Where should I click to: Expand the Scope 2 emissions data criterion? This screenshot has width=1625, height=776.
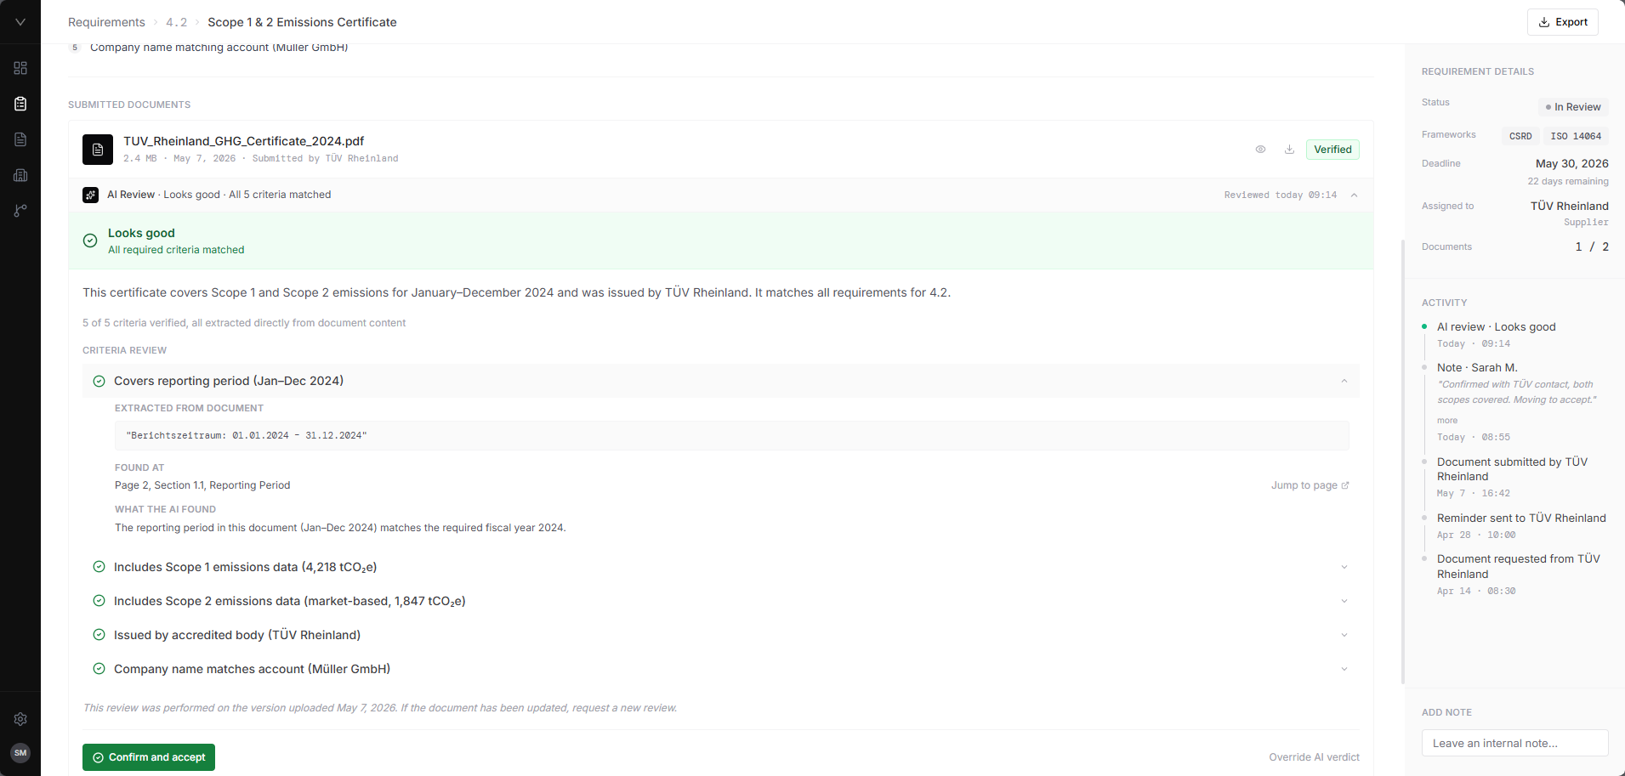click(x=1344, y=601)
